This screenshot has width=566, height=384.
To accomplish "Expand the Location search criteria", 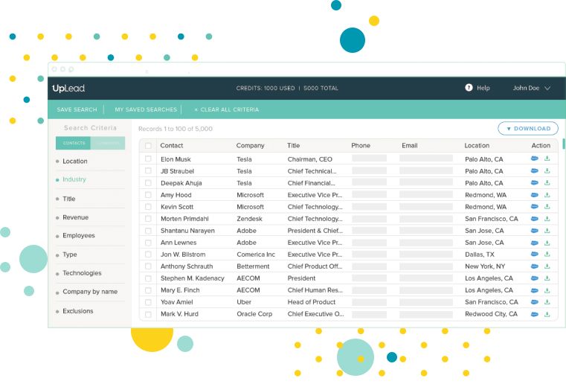I will tap(74, 161).
